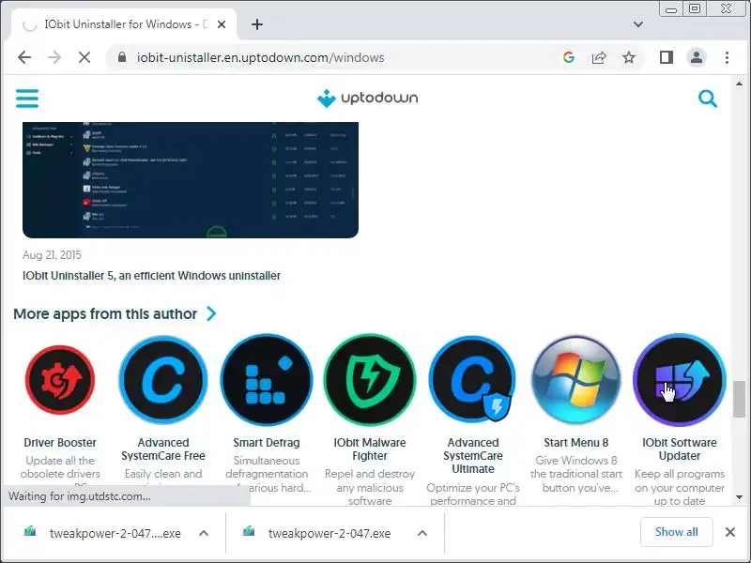Open the IObit Uninstaller article screenshot thumbnail
This screenshot has height=563, width=751.
191,179
